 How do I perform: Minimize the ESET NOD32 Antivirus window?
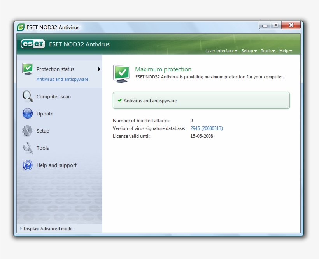[x=265, y=25]
